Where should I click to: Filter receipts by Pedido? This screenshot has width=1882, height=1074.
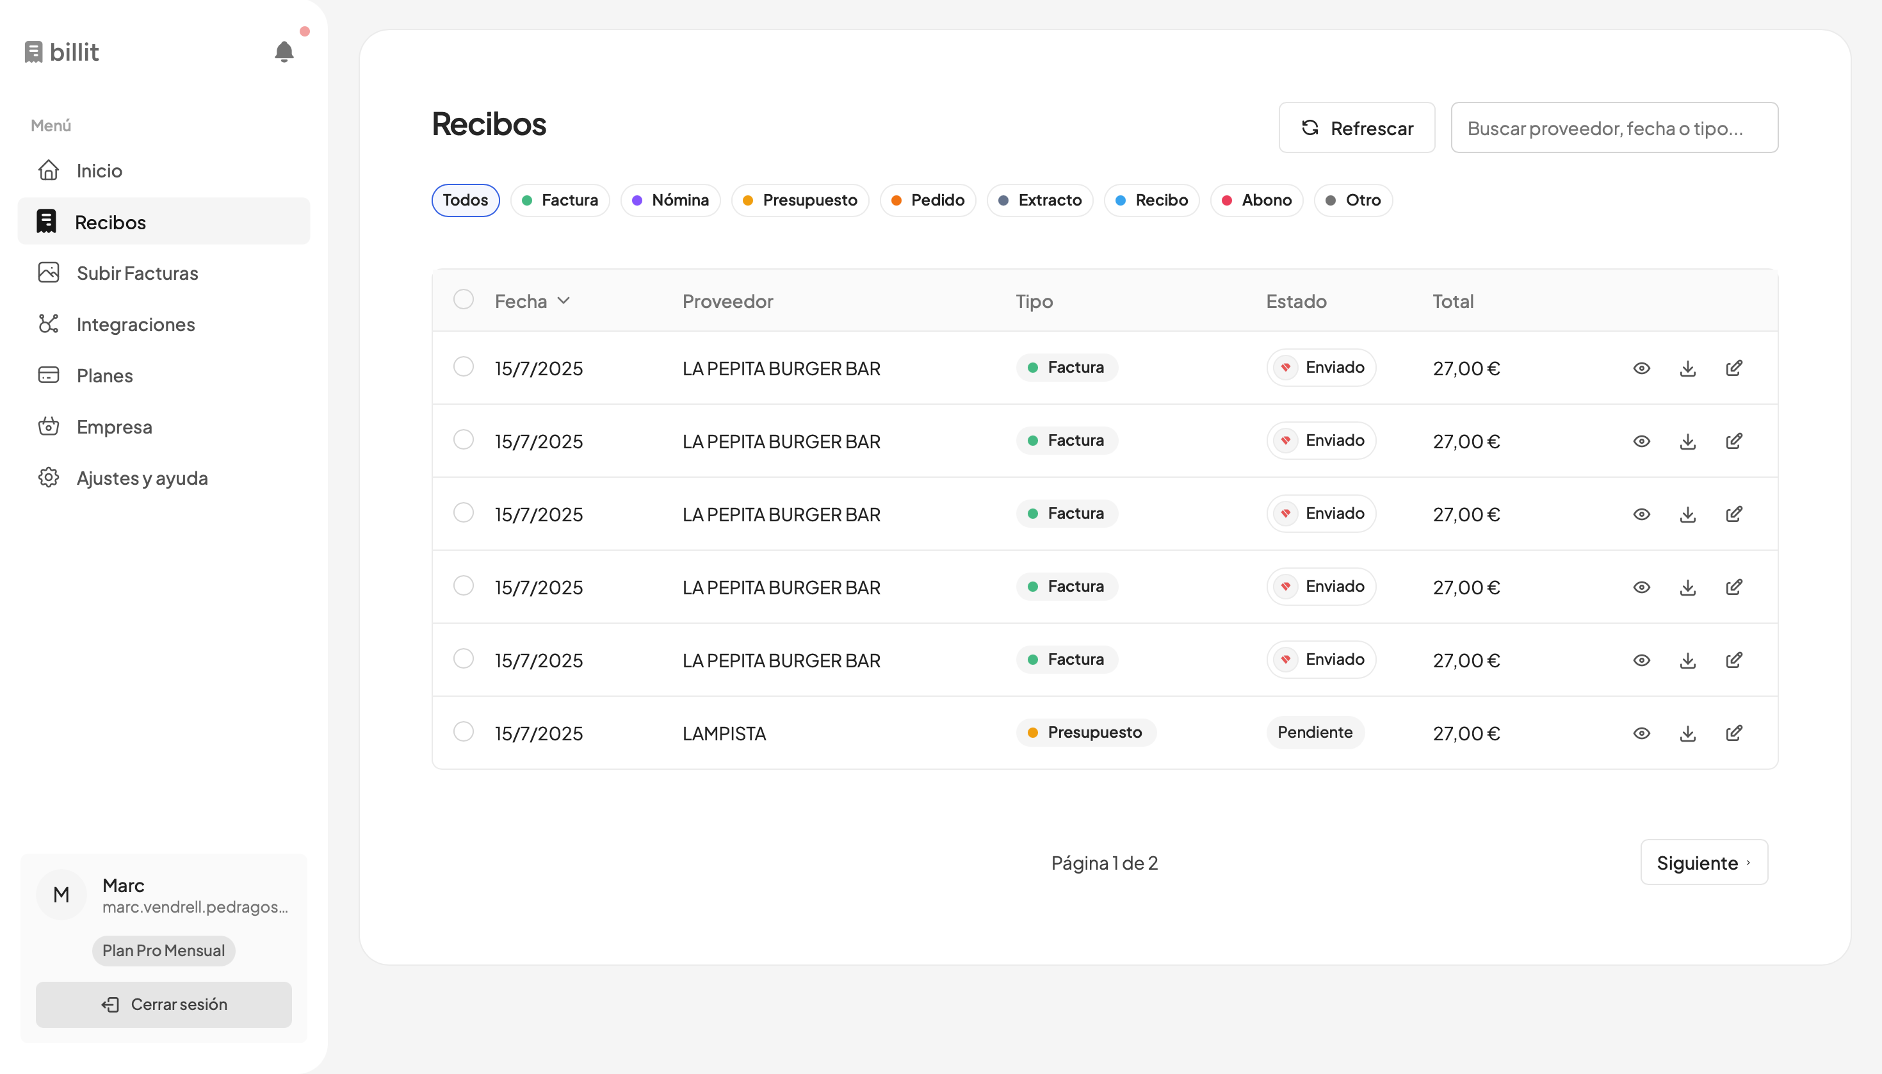(x=928, y=200)
